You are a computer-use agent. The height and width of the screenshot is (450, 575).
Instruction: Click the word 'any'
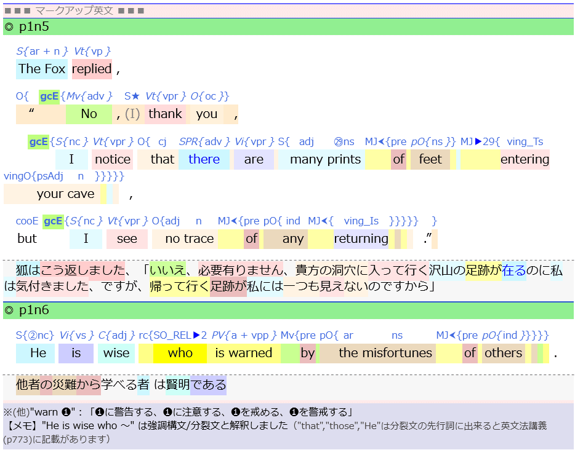pyautogui.click(x=293, y=239)
